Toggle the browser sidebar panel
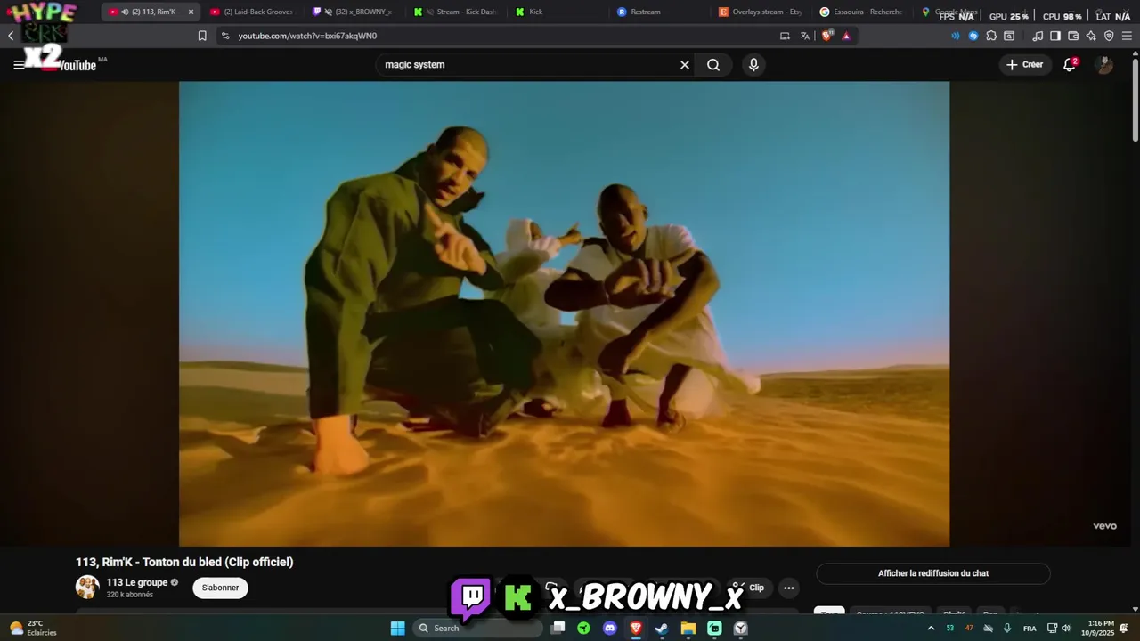Image resolution: width=1140 pixels, height=641 pixels. (1055, 36)
